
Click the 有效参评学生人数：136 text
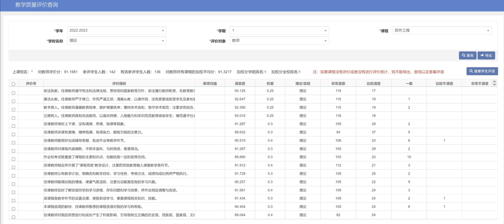140,72
